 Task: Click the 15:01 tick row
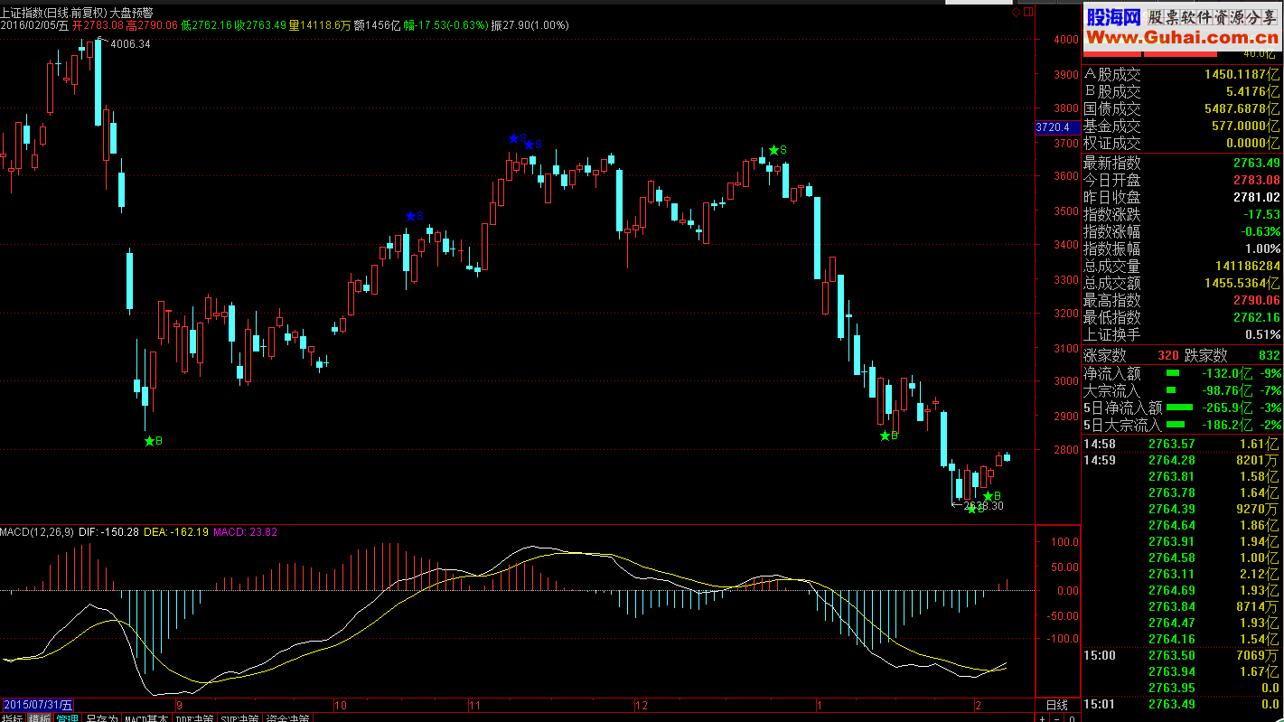pos(1182,705)
